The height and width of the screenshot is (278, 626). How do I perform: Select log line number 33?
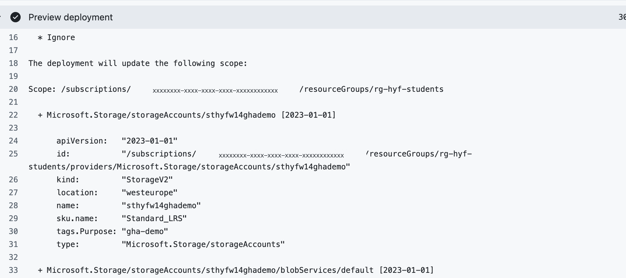pos(13,270)
